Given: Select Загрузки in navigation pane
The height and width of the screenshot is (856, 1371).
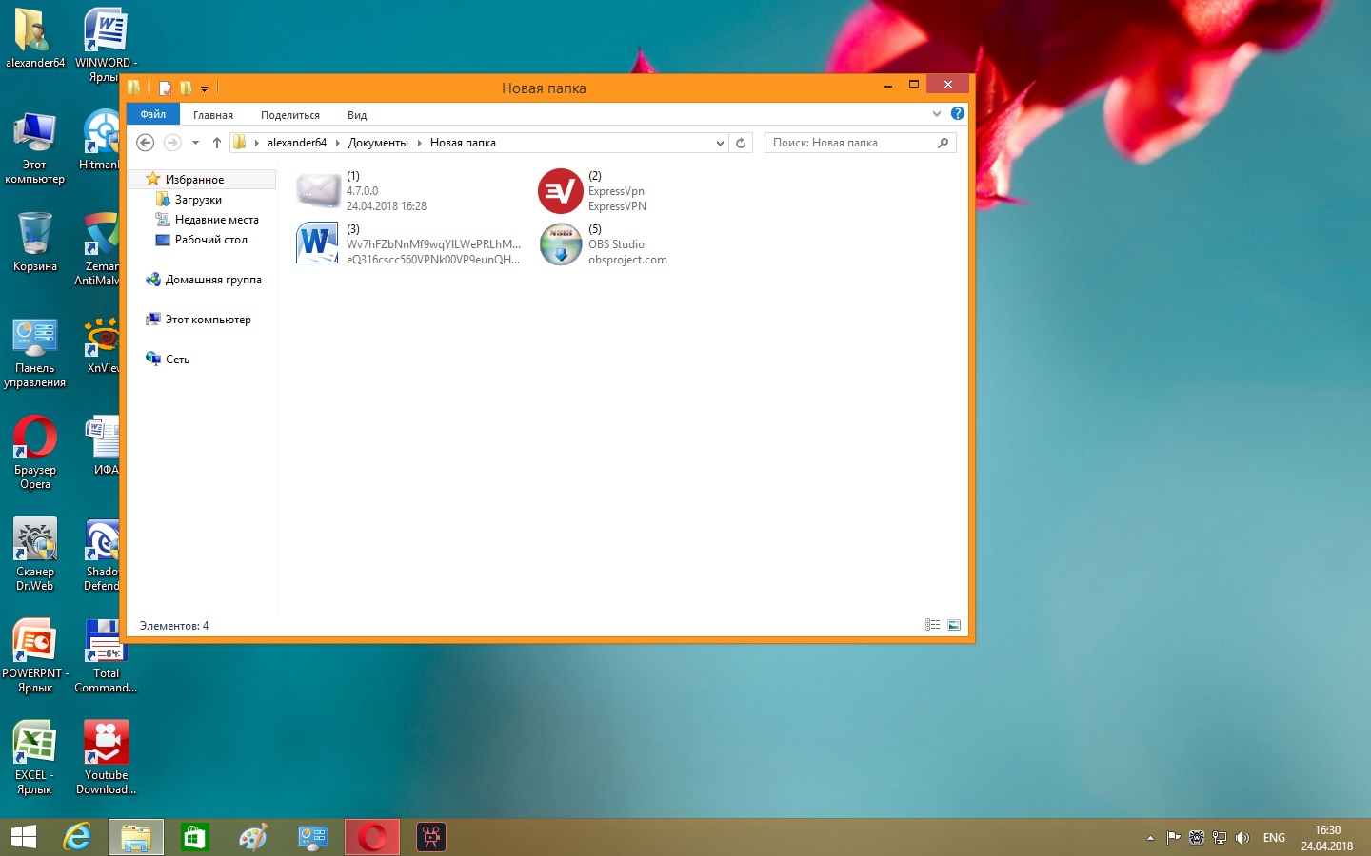Looking at the screenshot, I should pyautogui.click(x=198, y=200).
